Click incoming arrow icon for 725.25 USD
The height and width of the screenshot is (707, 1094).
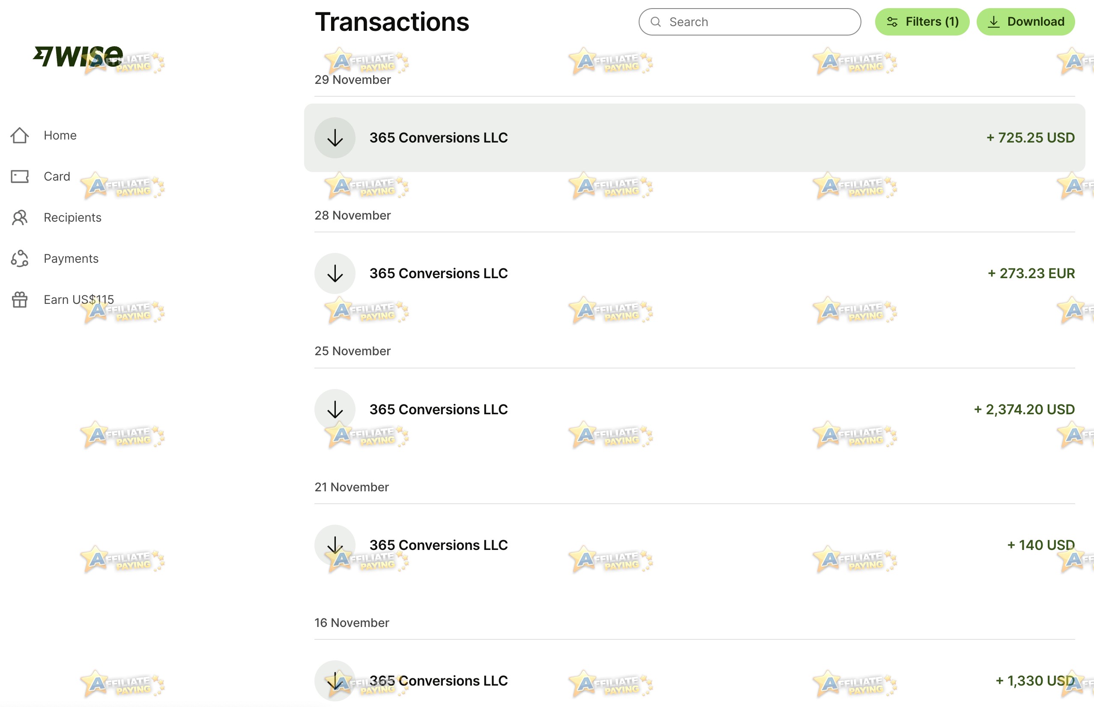point(335,138)
